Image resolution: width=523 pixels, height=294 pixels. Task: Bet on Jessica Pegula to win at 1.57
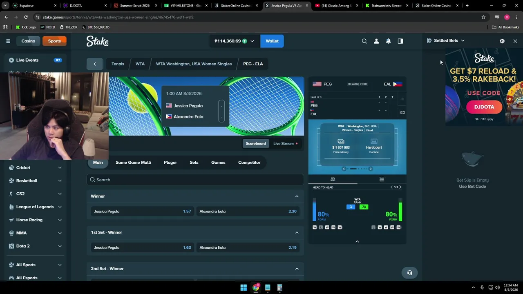pyautogui.click(x=143, y=211)
